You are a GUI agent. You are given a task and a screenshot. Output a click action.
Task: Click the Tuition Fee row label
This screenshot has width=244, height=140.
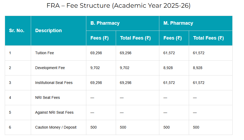(45, 53)
